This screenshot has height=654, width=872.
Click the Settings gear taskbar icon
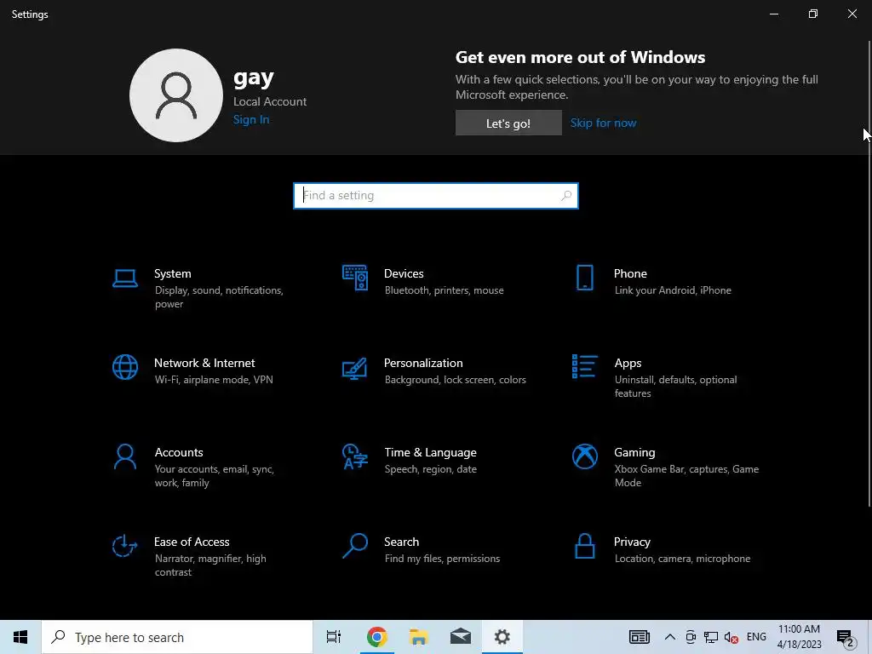coord(502,637)
